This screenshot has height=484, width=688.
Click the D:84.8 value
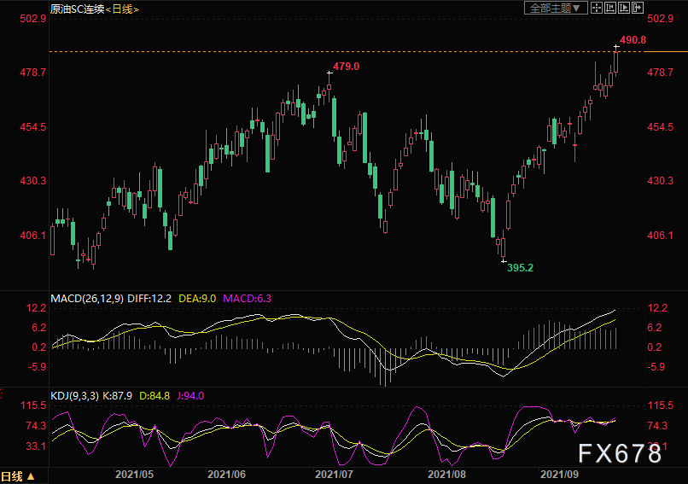(x=155, y=396)
